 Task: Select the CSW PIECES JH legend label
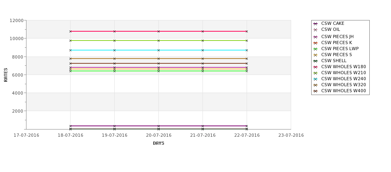coord(337,37)
